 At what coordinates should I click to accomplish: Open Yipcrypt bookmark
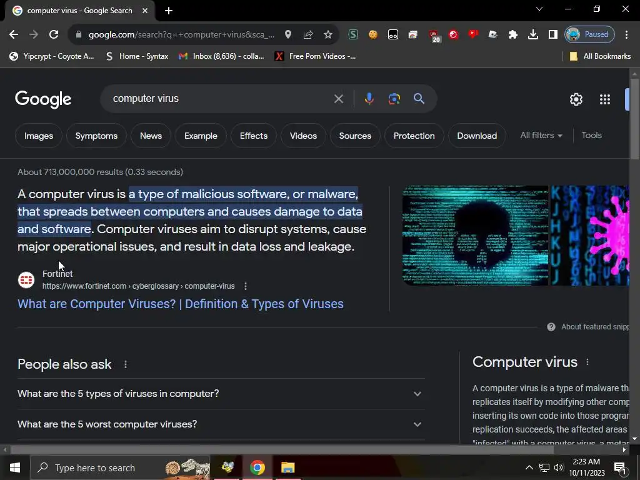52,56
